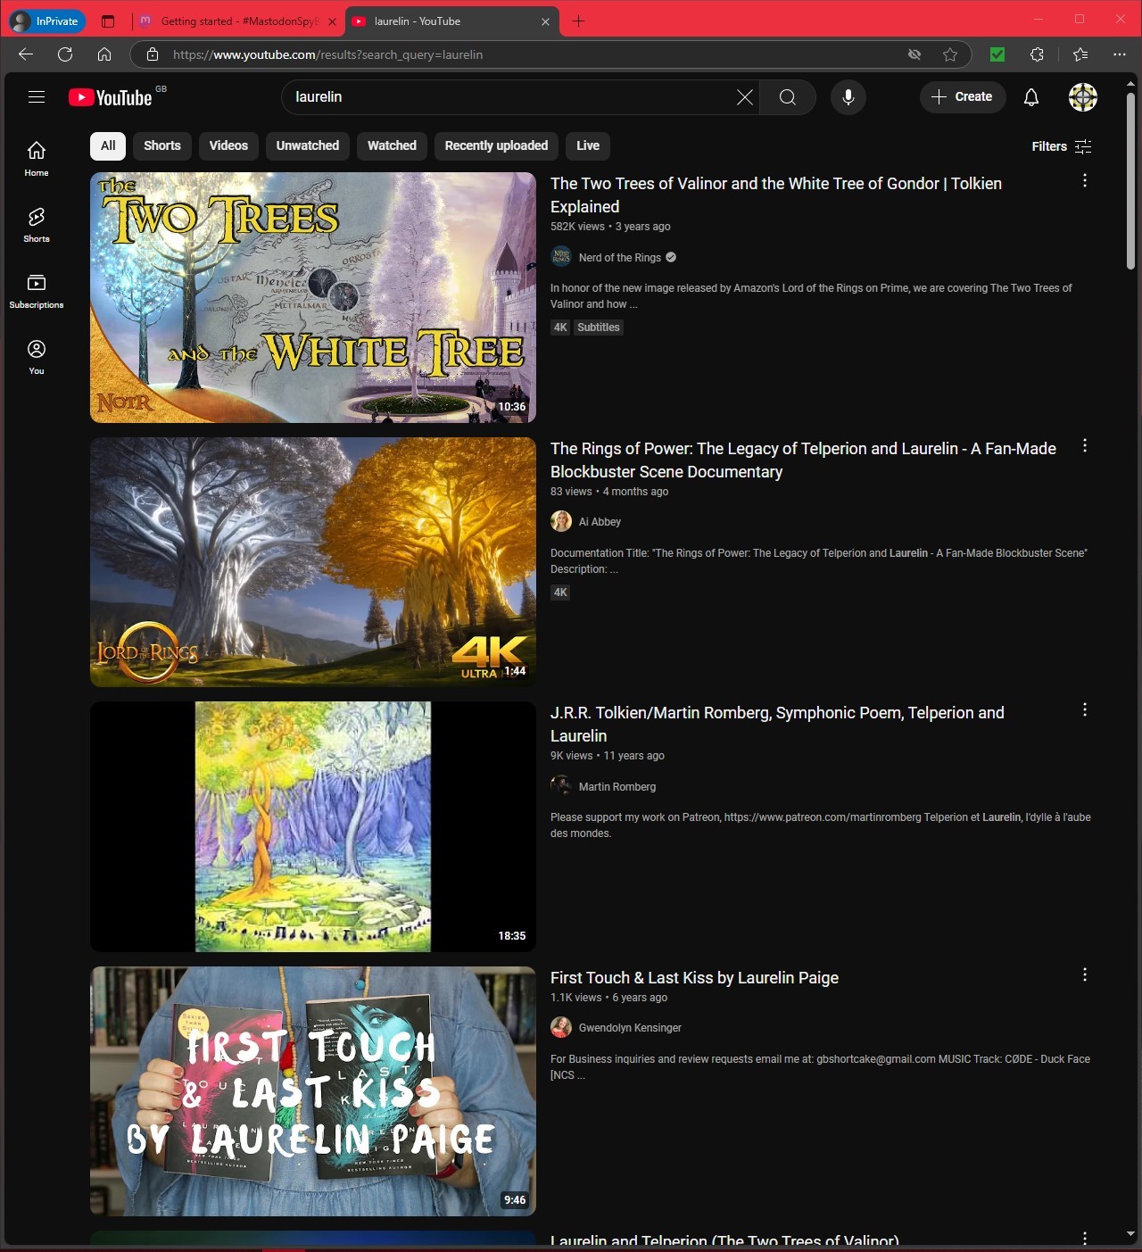This screenshot has width=1142, height=1252.
Task: Open options menu for Two Trees of Valinor video
Action: [x=1085, y=181]
